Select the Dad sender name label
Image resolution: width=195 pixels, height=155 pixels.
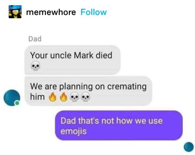click(35, 39)
